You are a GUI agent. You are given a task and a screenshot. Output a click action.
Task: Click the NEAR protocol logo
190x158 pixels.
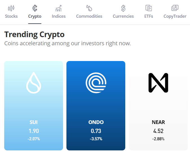tap(158, 83)
